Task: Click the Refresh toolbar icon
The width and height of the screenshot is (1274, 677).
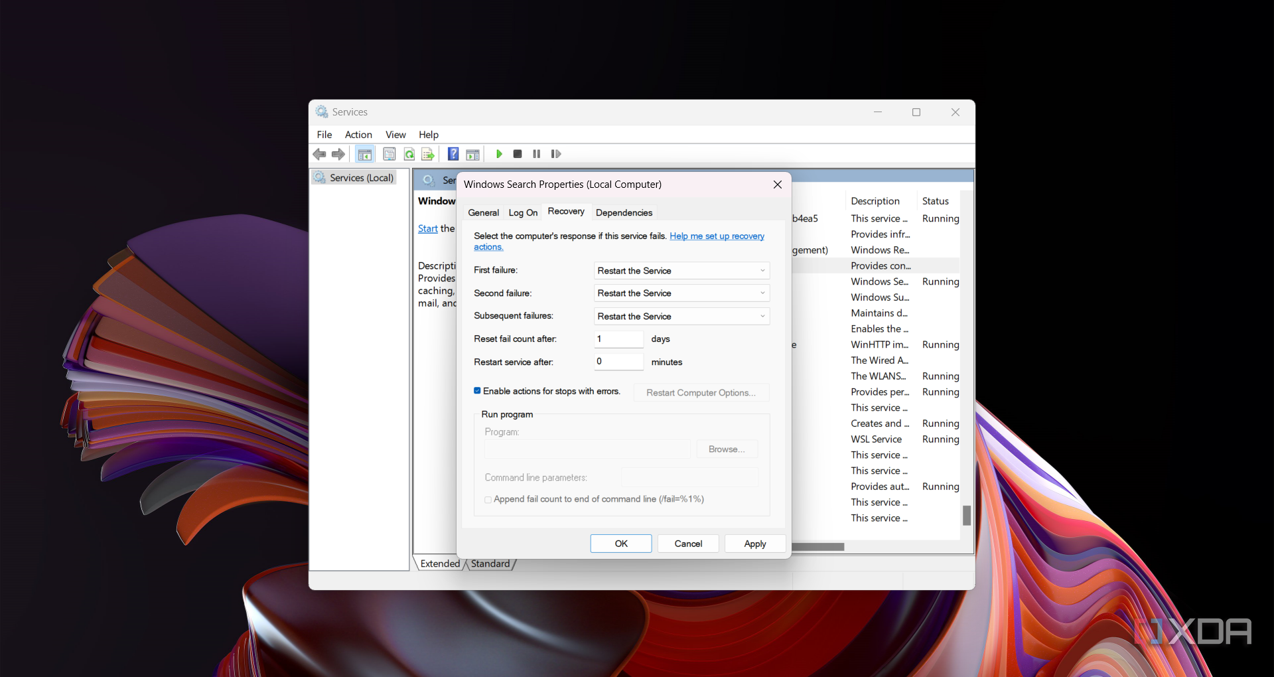Action: (409, 154)
